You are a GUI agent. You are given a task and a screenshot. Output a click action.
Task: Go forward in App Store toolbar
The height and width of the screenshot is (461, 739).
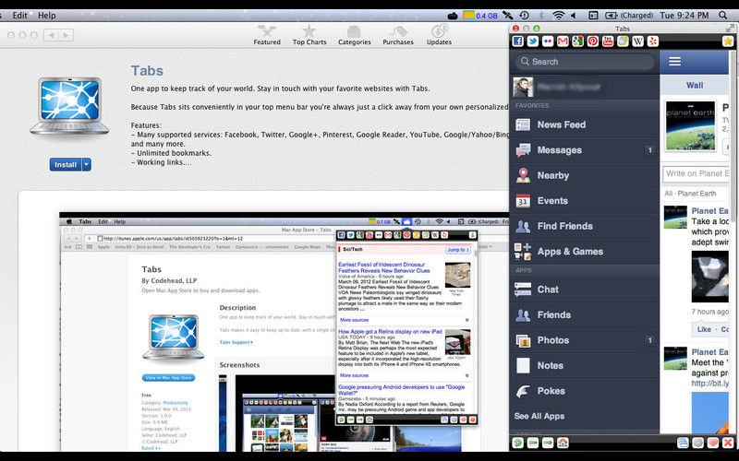coord(66,35)
